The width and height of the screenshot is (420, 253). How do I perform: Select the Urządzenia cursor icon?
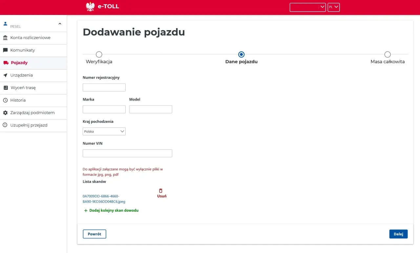coord(5,75)
